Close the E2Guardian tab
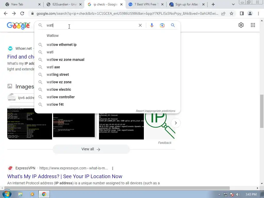 pos(80,4)
